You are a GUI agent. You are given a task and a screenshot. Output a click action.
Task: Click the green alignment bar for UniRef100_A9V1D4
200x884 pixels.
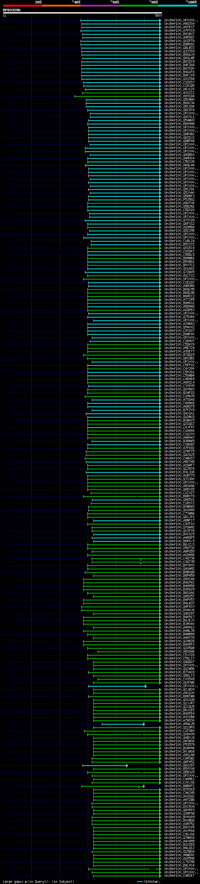click(117, 97)
